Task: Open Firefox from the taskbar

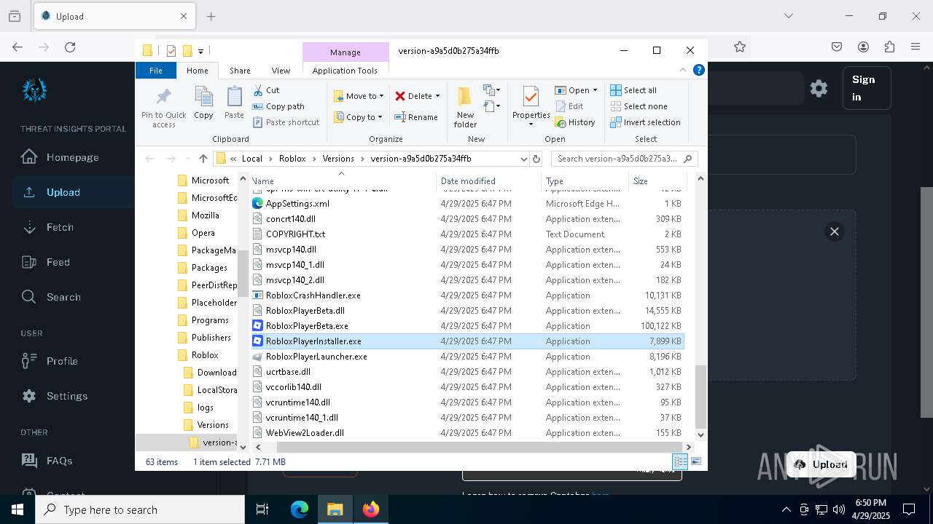Action: tap(370, 509)
